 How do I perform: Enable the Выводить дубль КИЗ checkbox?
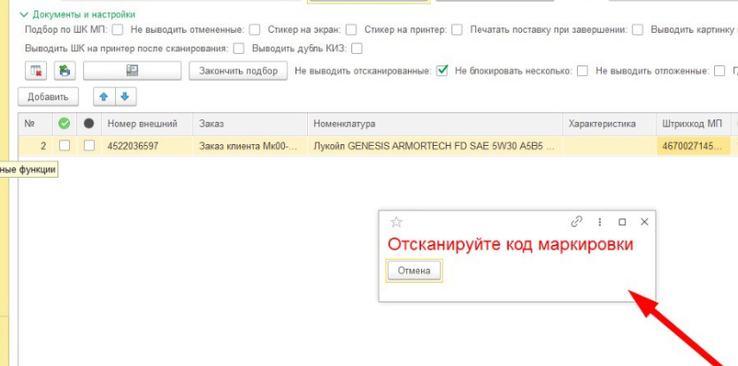(x=357, y=48)
